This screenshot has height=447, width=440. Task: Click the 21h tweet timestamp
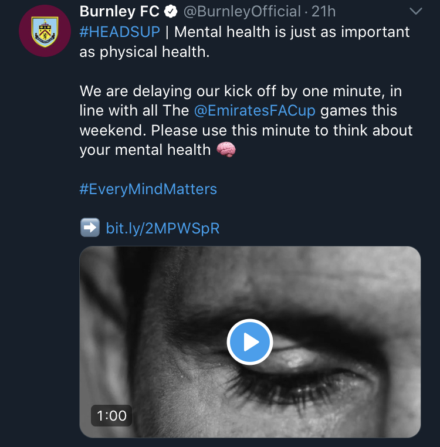click(x=324, y=12)
